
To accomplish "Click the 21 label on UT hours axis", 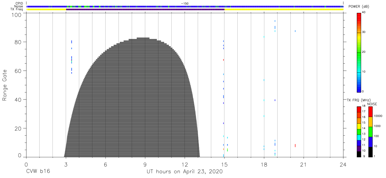I will [304, 165].
